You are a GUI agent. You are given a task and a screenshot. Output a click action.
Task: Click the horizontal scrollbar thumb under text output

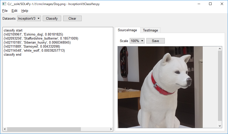tap(44, 129)
